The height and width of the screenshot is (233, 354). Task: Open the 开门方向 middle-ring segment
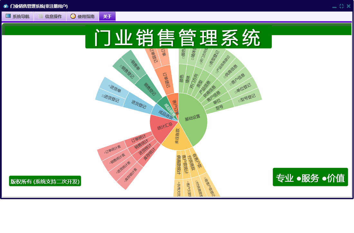tap(194, 81)
